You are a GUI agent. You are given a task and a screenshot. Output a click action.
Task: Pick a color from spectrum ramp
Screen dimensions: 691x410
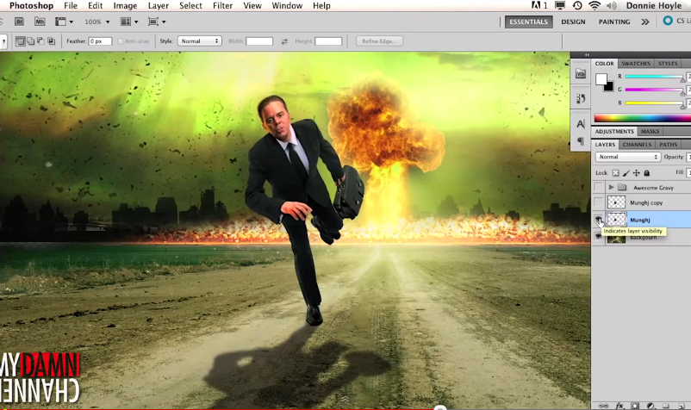(642, 118)
